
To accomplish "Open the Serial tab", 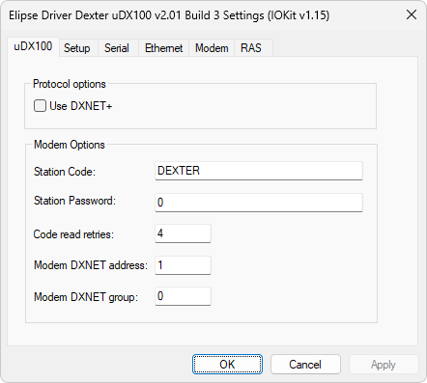I will pos(117,48).
